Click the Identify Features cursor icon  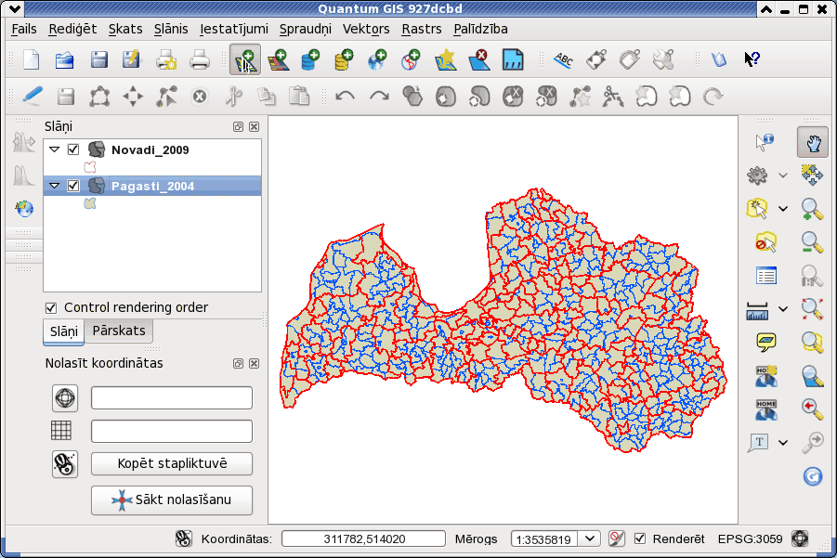(x=765, y=142)
